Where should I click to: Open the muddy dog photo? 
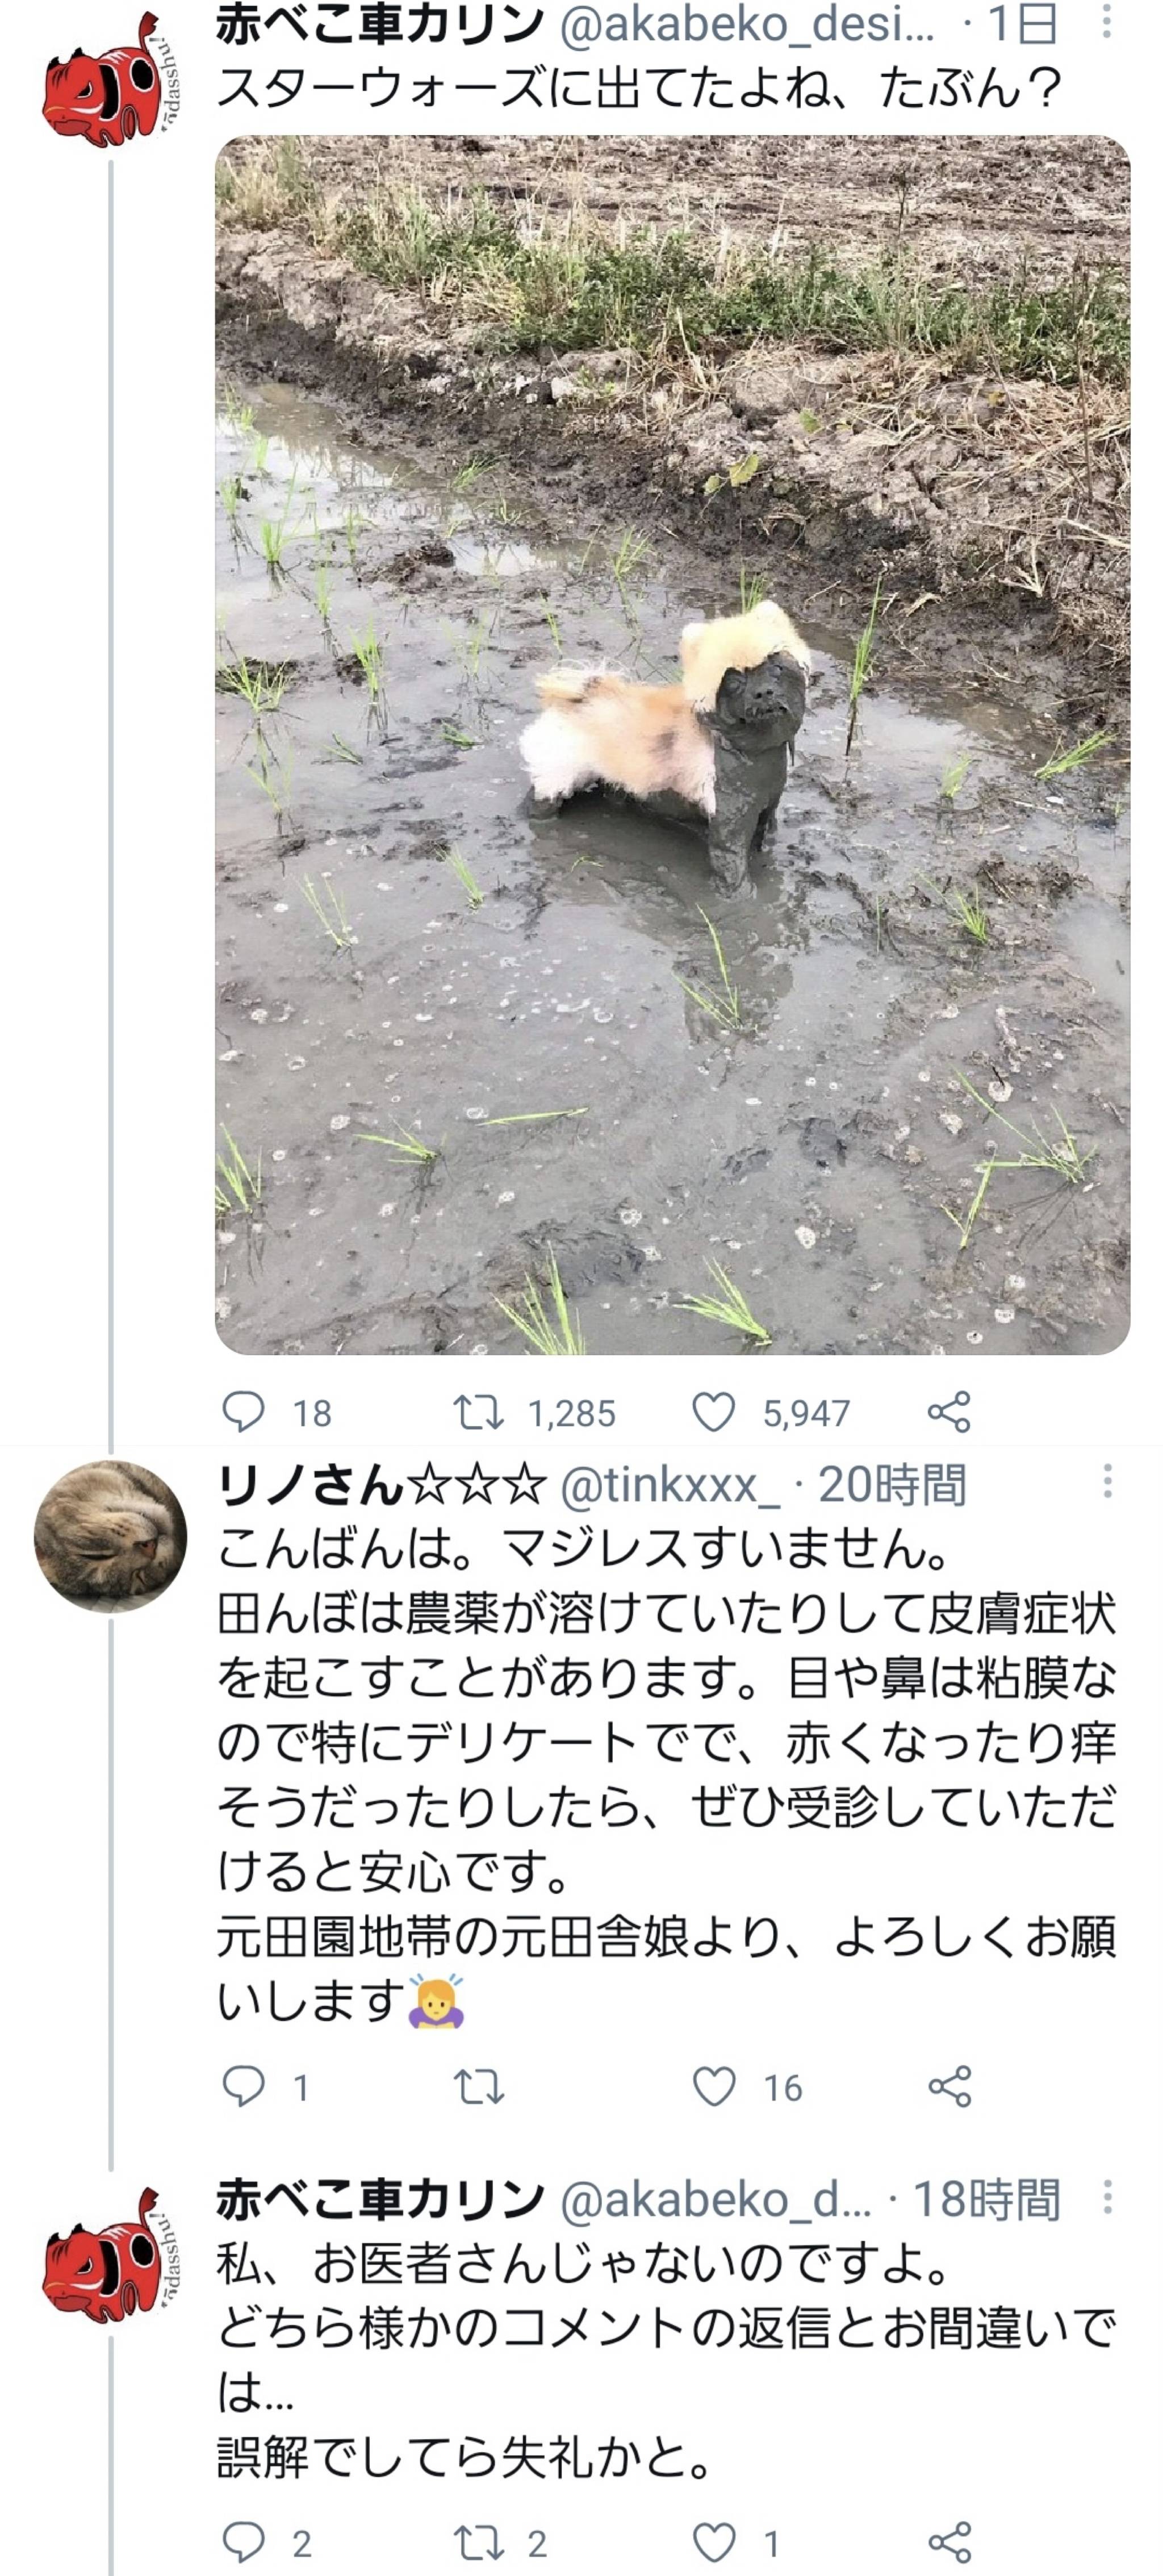pyautogui.click(x=672, y=745)
